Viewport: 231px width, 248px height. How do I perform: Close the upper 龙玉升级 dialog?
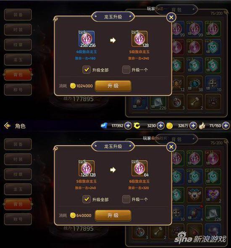tap(171, 17)
